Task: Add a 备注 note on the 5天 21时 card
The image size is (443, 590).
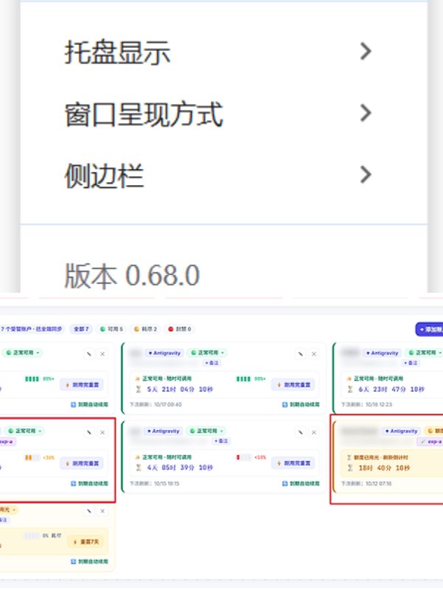Action: pyautogui.click(x=212, y=363)
